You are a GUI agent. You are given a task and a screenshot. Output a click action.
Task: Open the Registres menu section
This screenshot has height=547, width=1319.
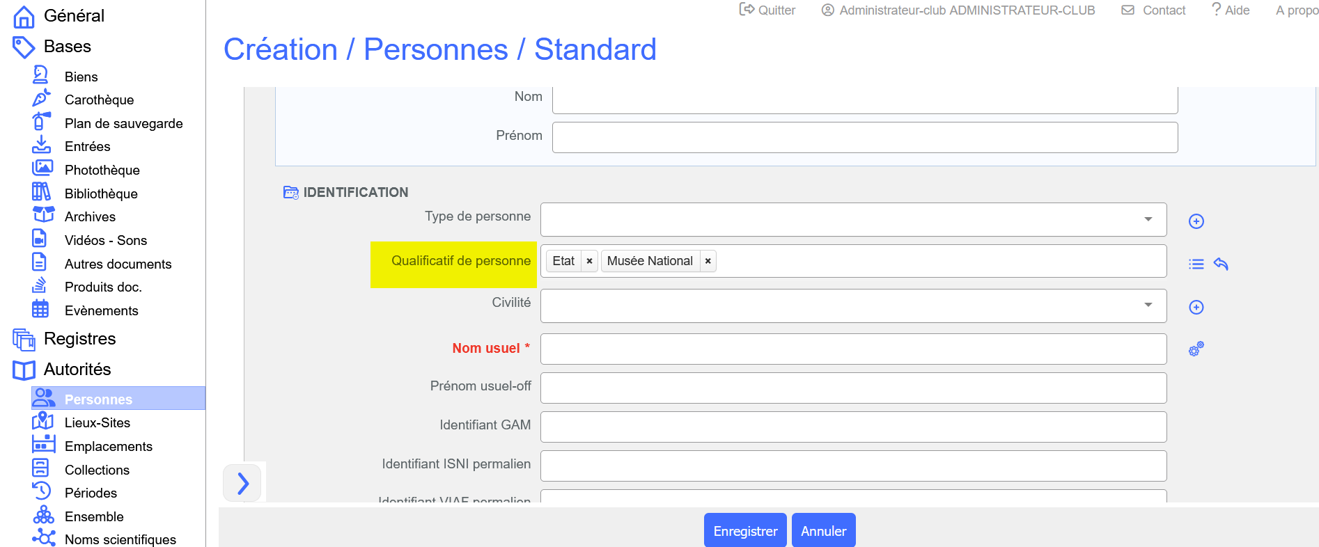tap(79, 339)
